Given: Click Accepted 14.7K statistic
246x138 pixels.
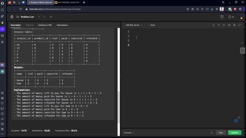Looking at the screenshot, I should tap(19, 131).
